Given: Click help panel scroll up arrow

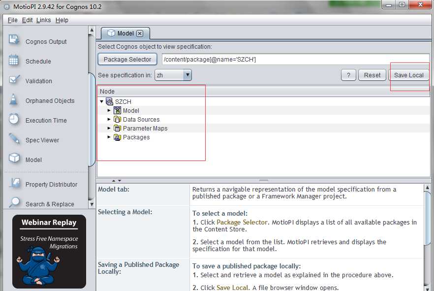Looking at the screenshot, I should [x=427, y=188].
